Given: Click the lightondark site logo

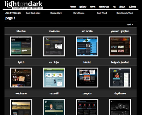Looking at the screenshot, I should (24, 5).
